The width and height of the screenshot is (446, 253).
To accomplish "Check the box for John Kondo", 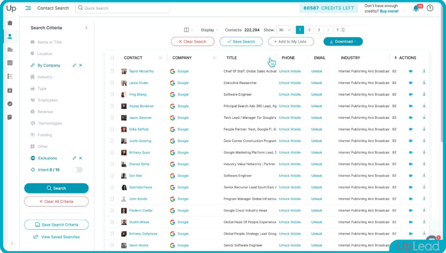I will (112, 199).
